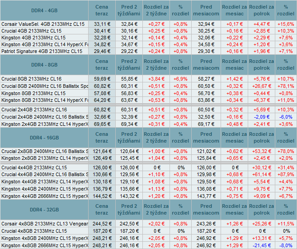297x249 pixels.
Task: Select Kingston 4GB 2133MHz CL15 product name
Action: click(x=33, y=38)
